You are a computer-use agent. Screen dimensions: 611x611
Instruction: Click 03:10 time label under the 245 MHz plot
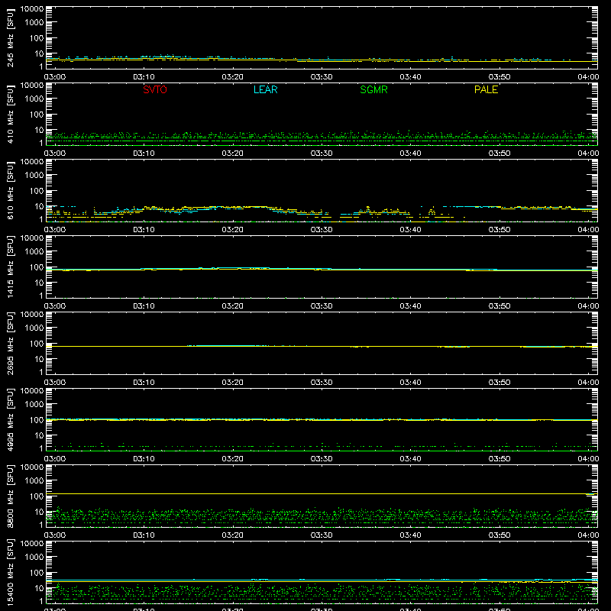pos(144,77)
